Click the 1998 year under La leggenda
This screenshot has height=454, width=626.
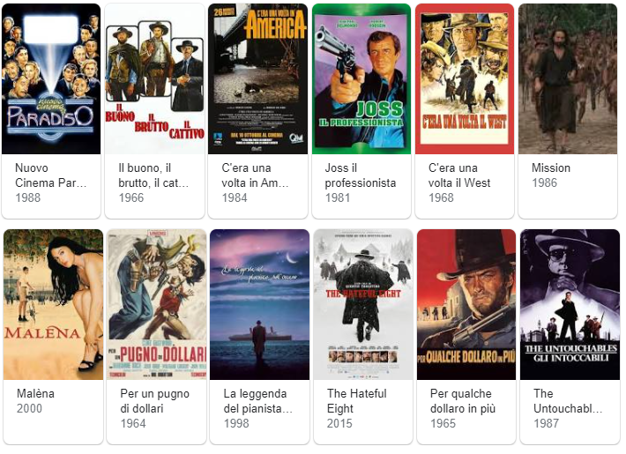(236, 424)
